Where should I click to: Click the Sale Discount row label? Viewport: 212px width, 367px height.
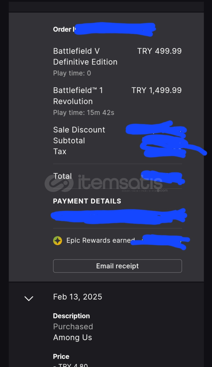(79, 130)
